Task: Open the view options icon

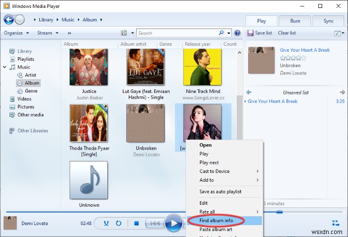Action: (x=124, y=33)
